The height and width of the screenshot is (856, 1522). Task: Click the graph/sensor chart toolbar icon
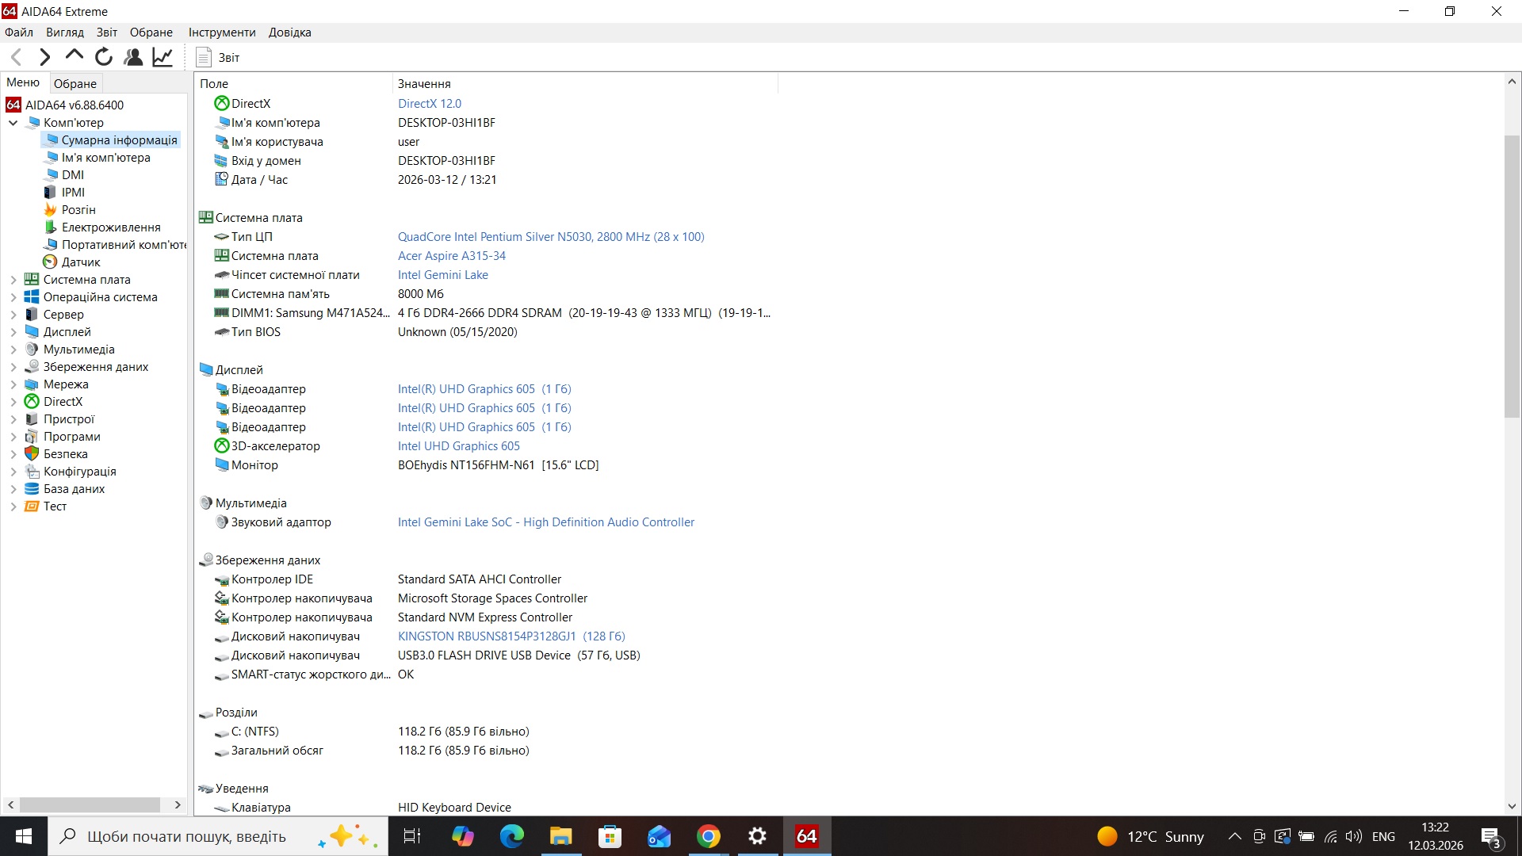[163, 56]
